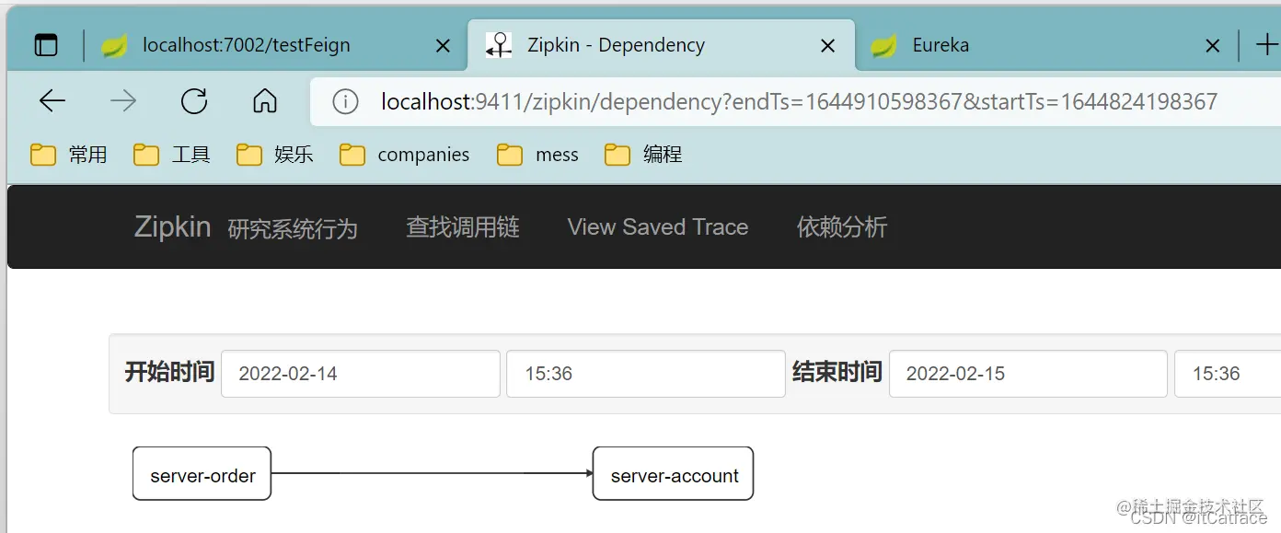Select the server-order dependency node
The image size is (1281, 533).
pyautogui.click(x=202, y=474)
